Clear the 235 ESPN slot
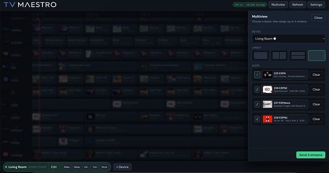 316,75
